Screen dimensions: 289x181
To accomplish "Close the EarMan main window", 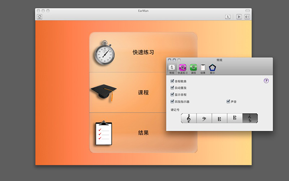I will pos(39,11).
